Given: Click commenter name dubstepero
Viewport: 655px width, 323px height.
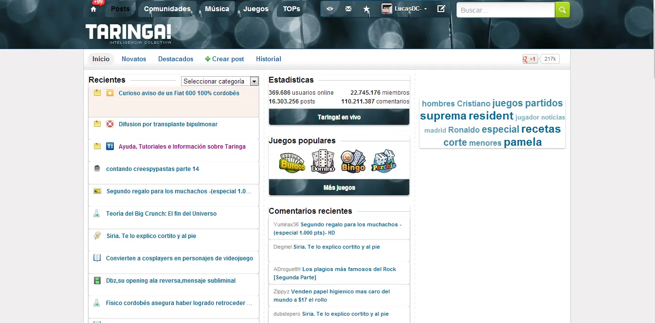Looking at the screenshot, I should point(287,314).
